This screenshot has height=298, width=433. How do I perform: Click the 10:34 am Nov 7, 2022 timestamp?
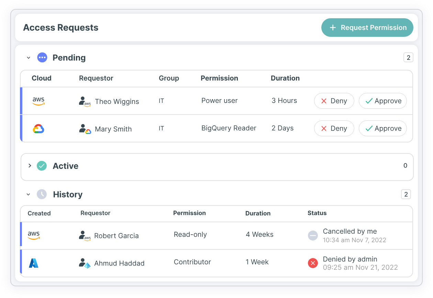coord(355,240)
